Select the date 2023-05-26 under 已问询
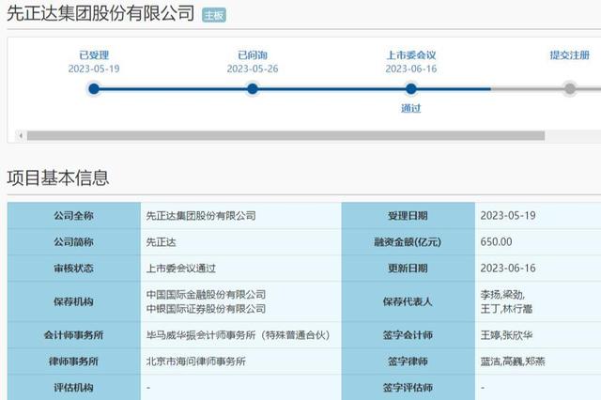Screen dimensions: 601x400 click(x=253, y=69)
